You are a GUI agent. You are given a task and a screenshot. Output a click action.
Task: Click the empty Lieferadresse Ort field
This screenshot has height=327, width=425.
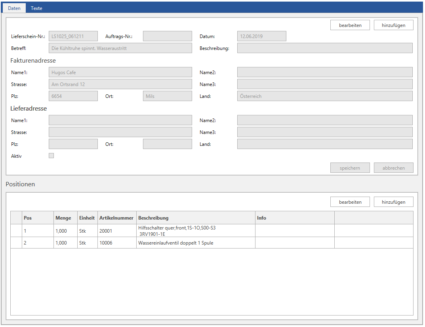[x=168, y=144]
